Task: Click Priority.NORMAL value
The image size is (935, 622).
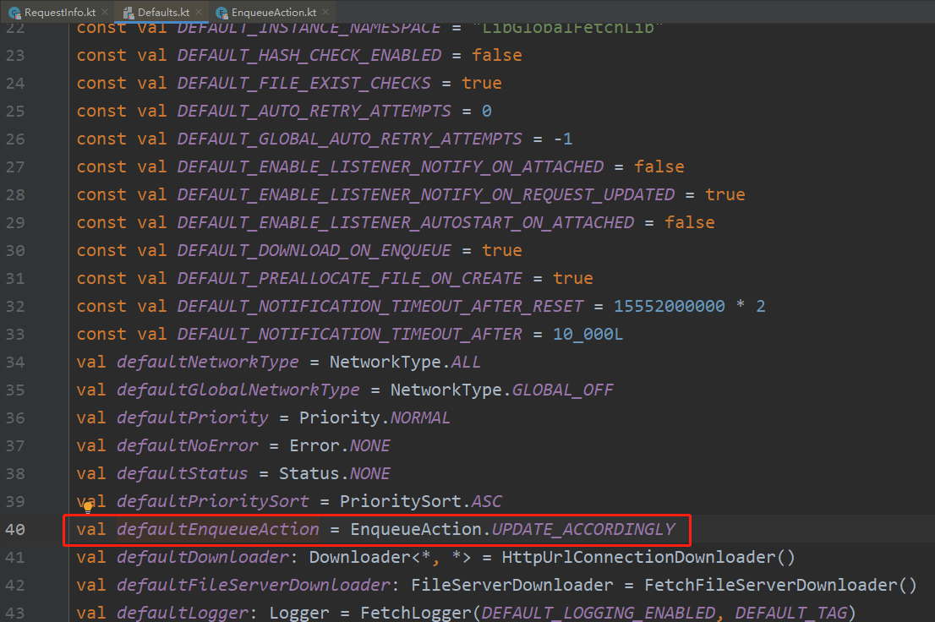Action: [x=375, y=418]
